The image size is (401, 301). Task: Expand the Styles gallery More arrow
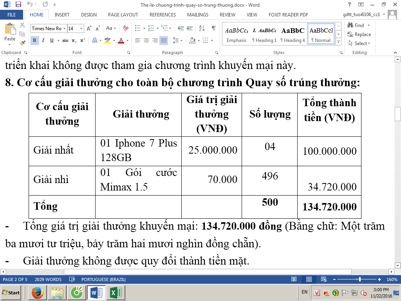click(339, 42)
